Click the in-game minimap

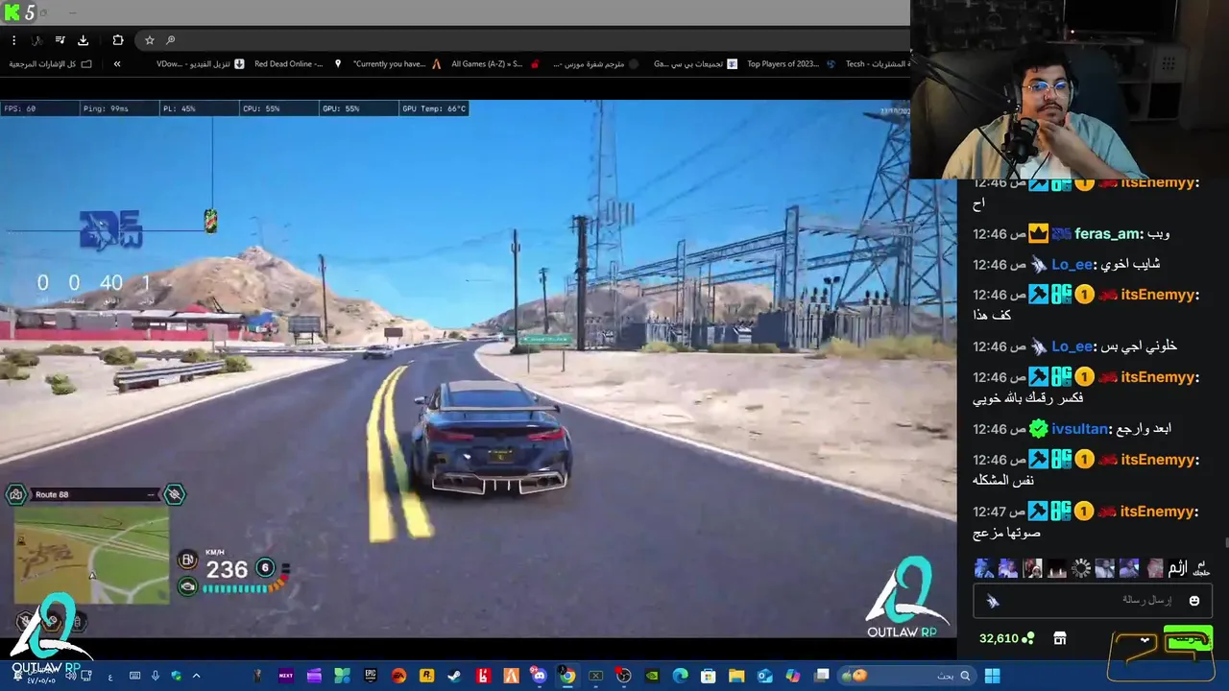(x=91, y=555)
